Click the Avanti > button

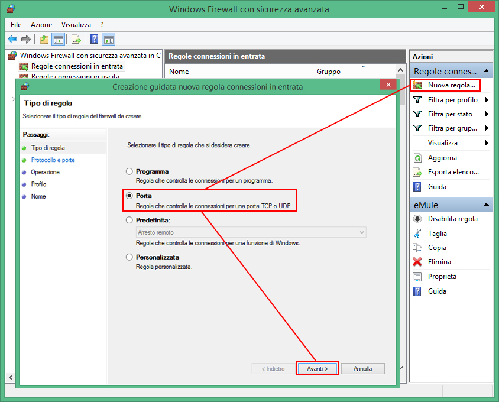(x=317, y=368)
